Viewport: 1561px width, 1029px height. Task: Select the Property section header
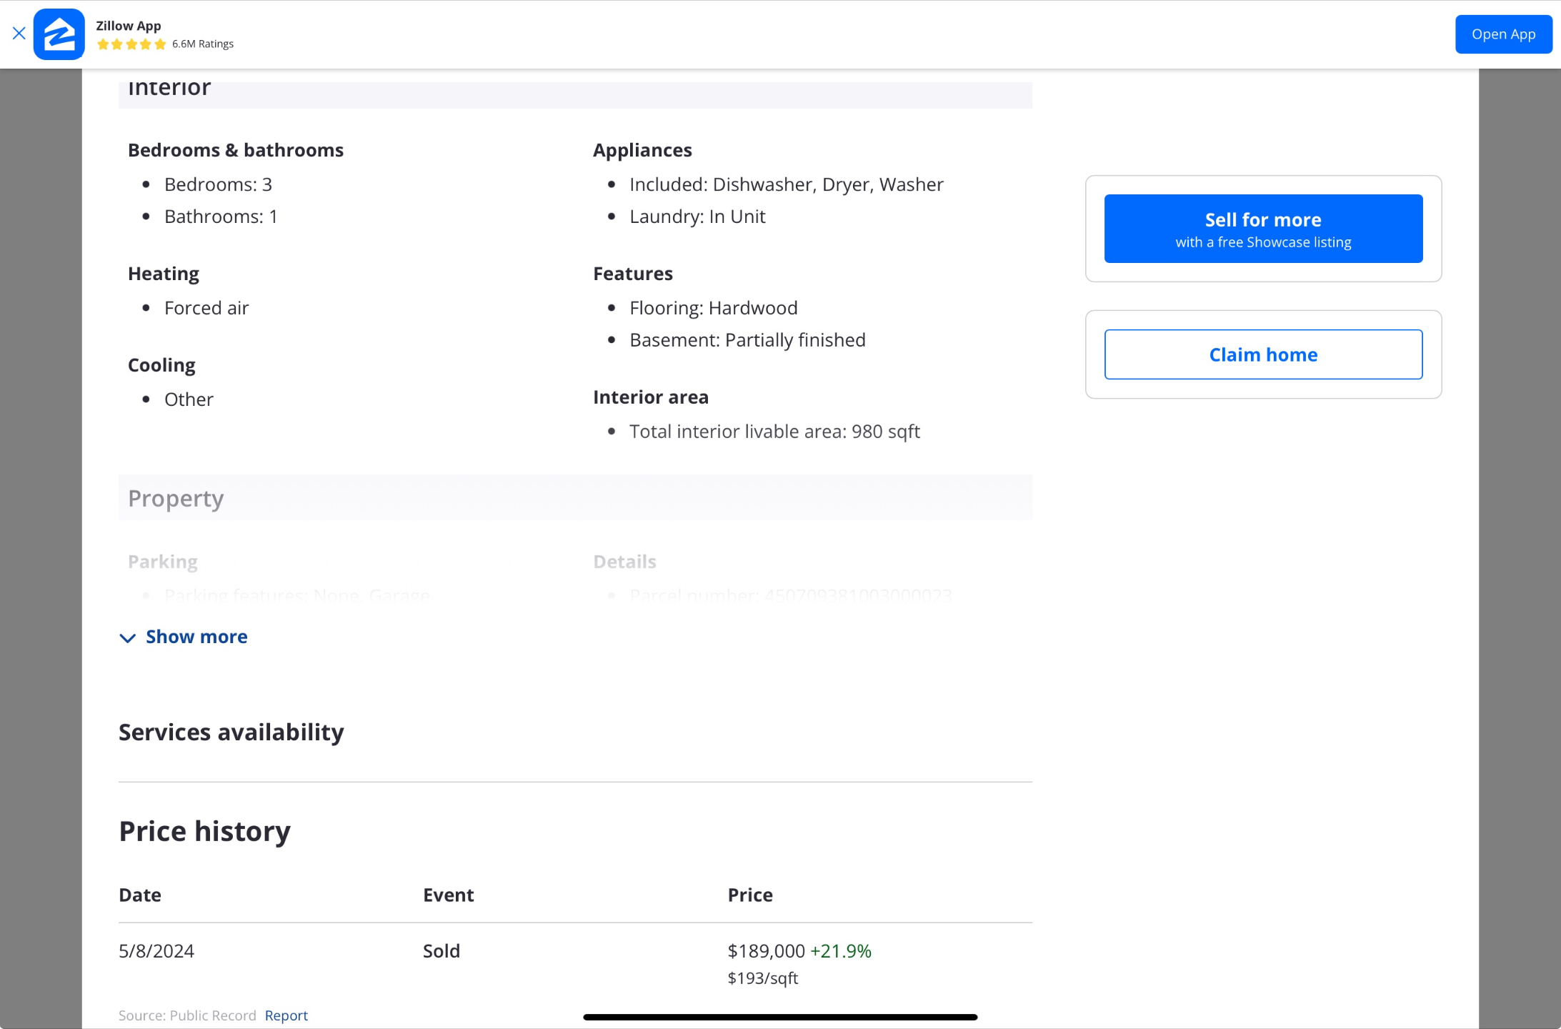176,498
